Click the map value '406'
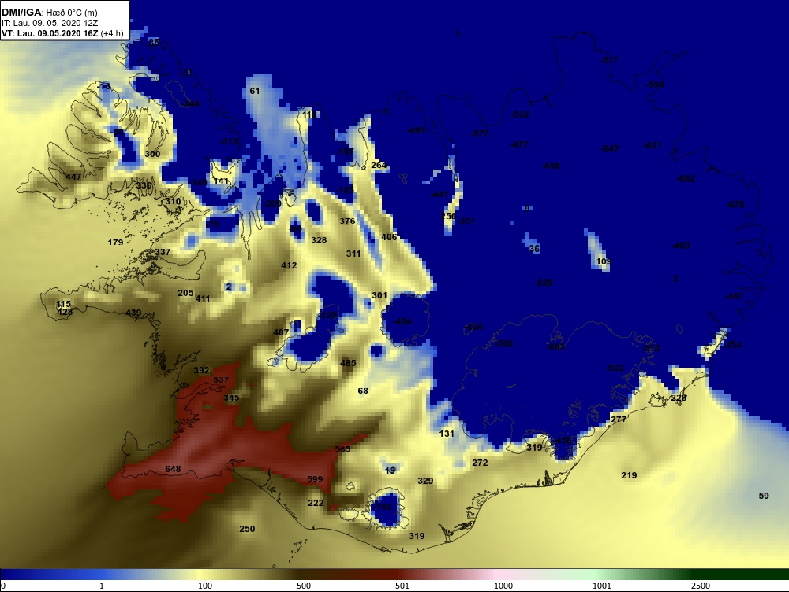789x592 pixels. pos(389,237)
